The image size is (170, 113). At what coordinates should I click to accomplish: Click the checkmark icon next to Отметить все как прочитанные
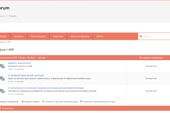[43, 101]
